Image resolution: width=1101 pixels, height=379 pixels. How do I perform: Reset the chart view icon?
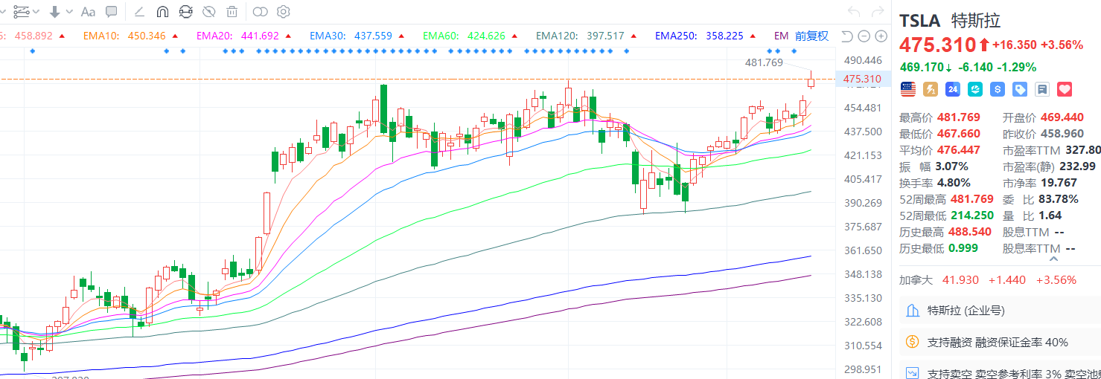pyautogui.click(x=847, y=36)
